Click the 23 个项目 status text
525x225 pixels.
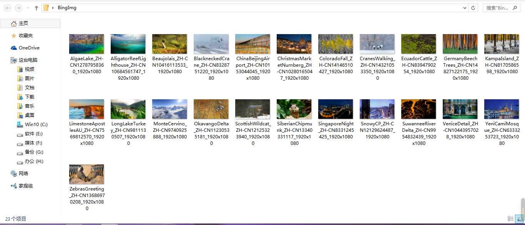coord(16,219)
